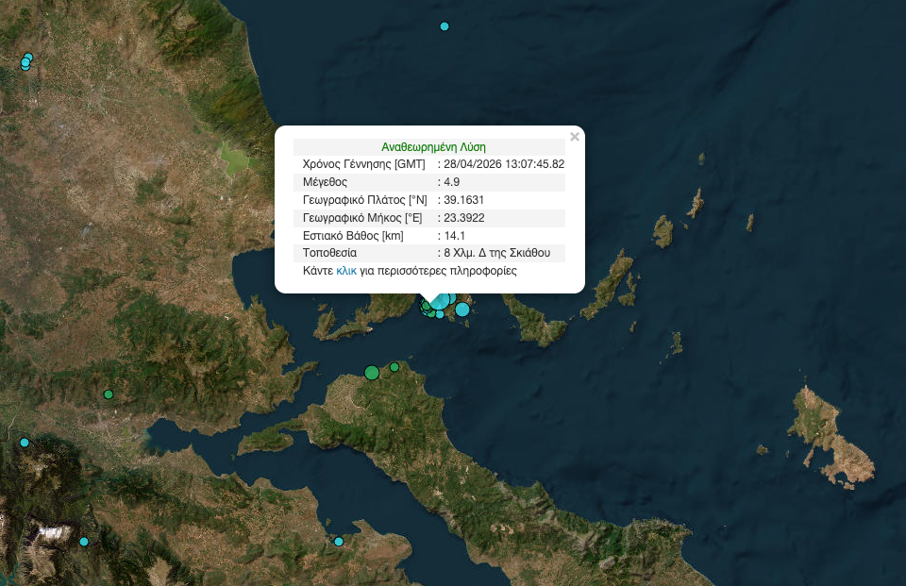The height and width of the screenshot is (586, 906).
Task: Click the cyan marker in the sea above the popup
Action: (445, 26)
